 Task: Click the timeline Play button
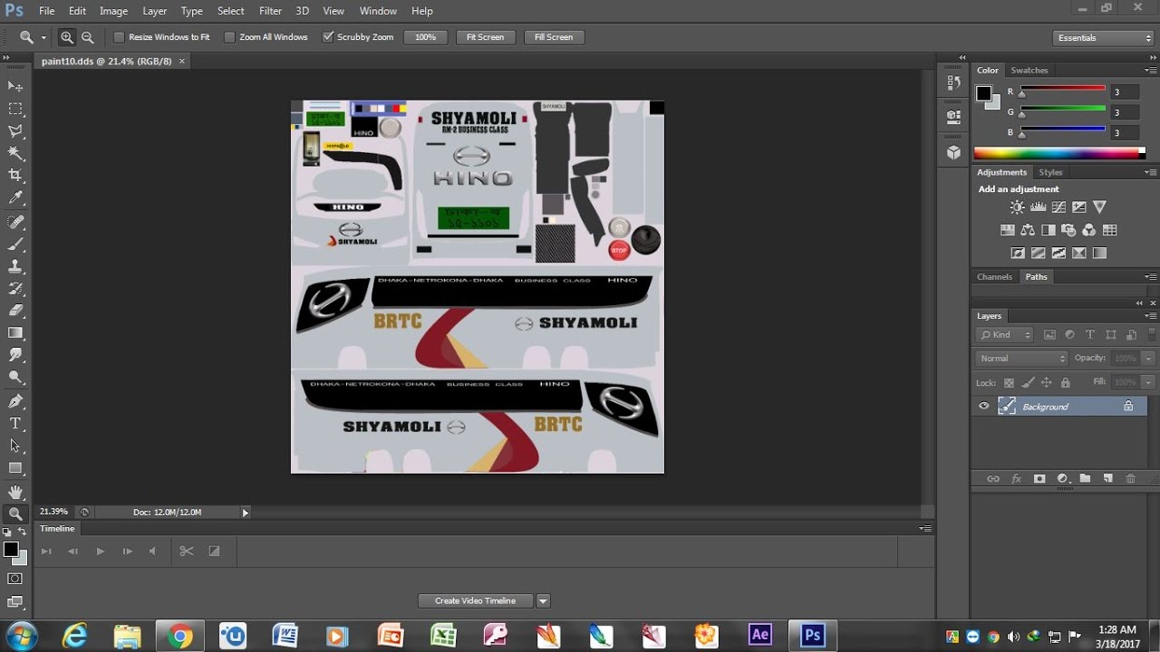pyautogui.click(x=101, y=551)
